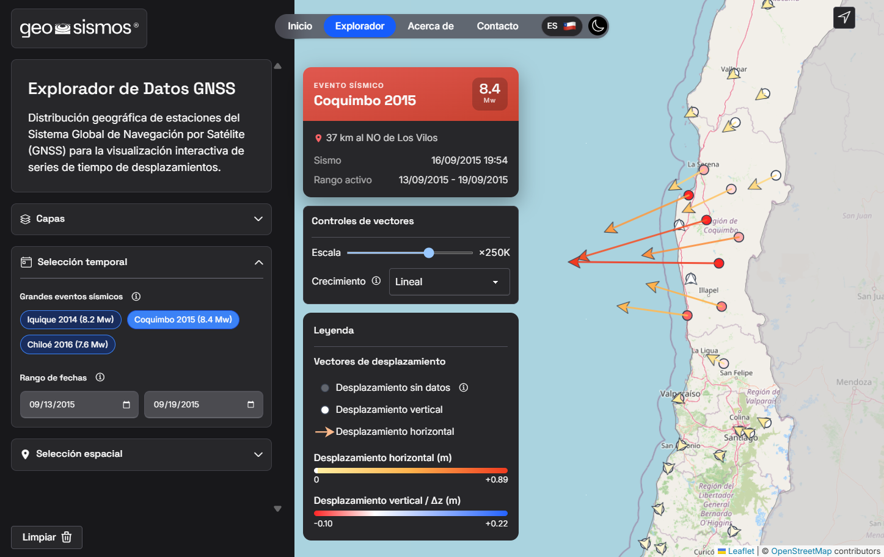Viewport: 884px width, 557px height.
Task: Open the Crecimiento Lineal dropdown
Action: tap(449, 282)
